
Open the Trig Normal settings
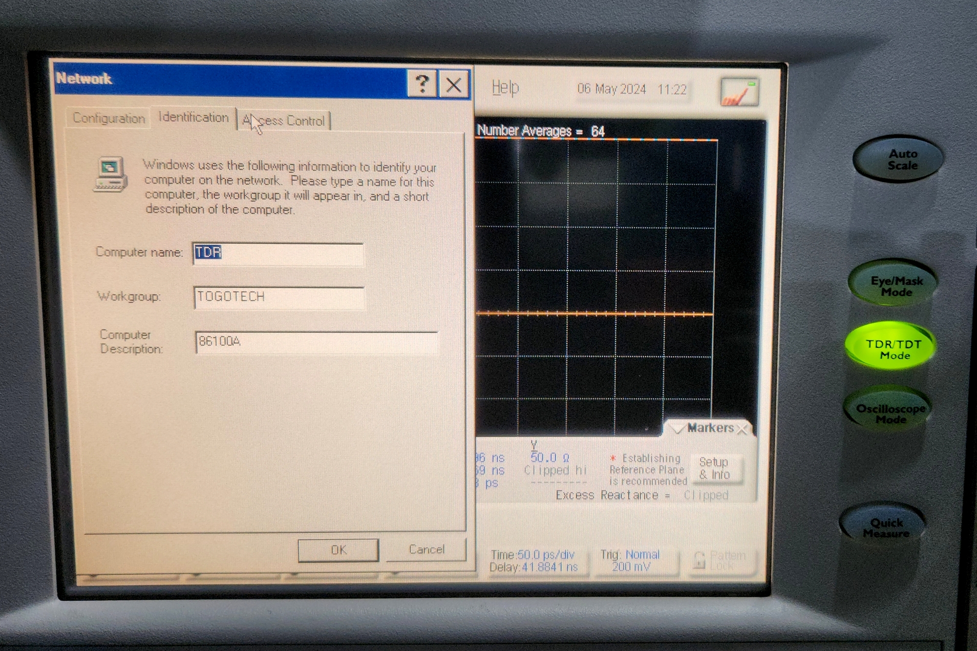tap(631, 561)
